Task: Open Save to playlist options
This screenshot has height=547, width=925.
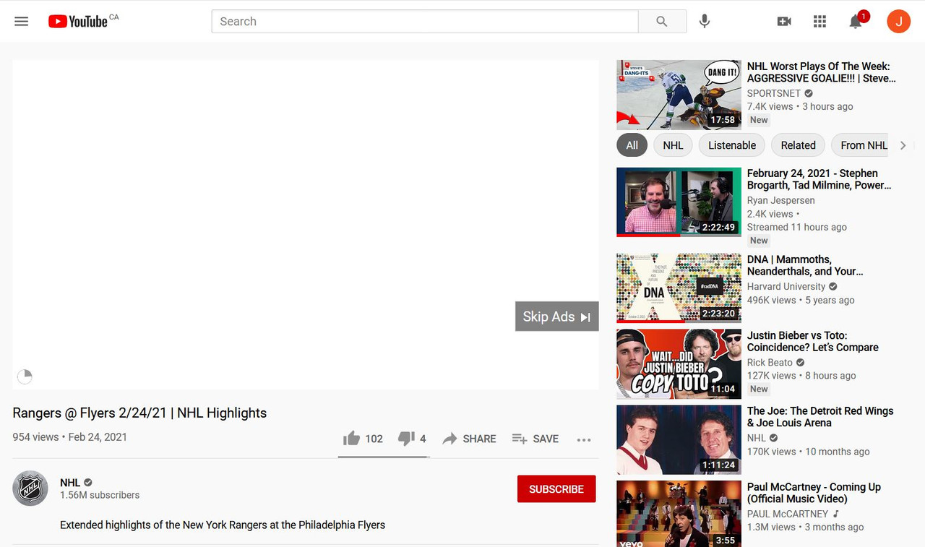Action: (535, 439)
